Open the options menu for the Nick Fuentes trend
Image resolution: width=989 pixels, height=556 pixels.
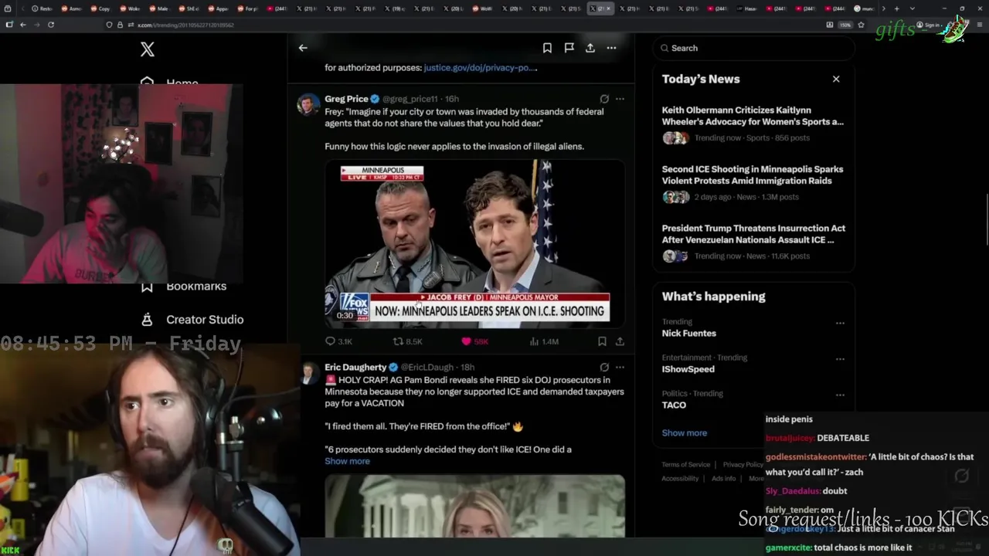(x=840, y=323)
